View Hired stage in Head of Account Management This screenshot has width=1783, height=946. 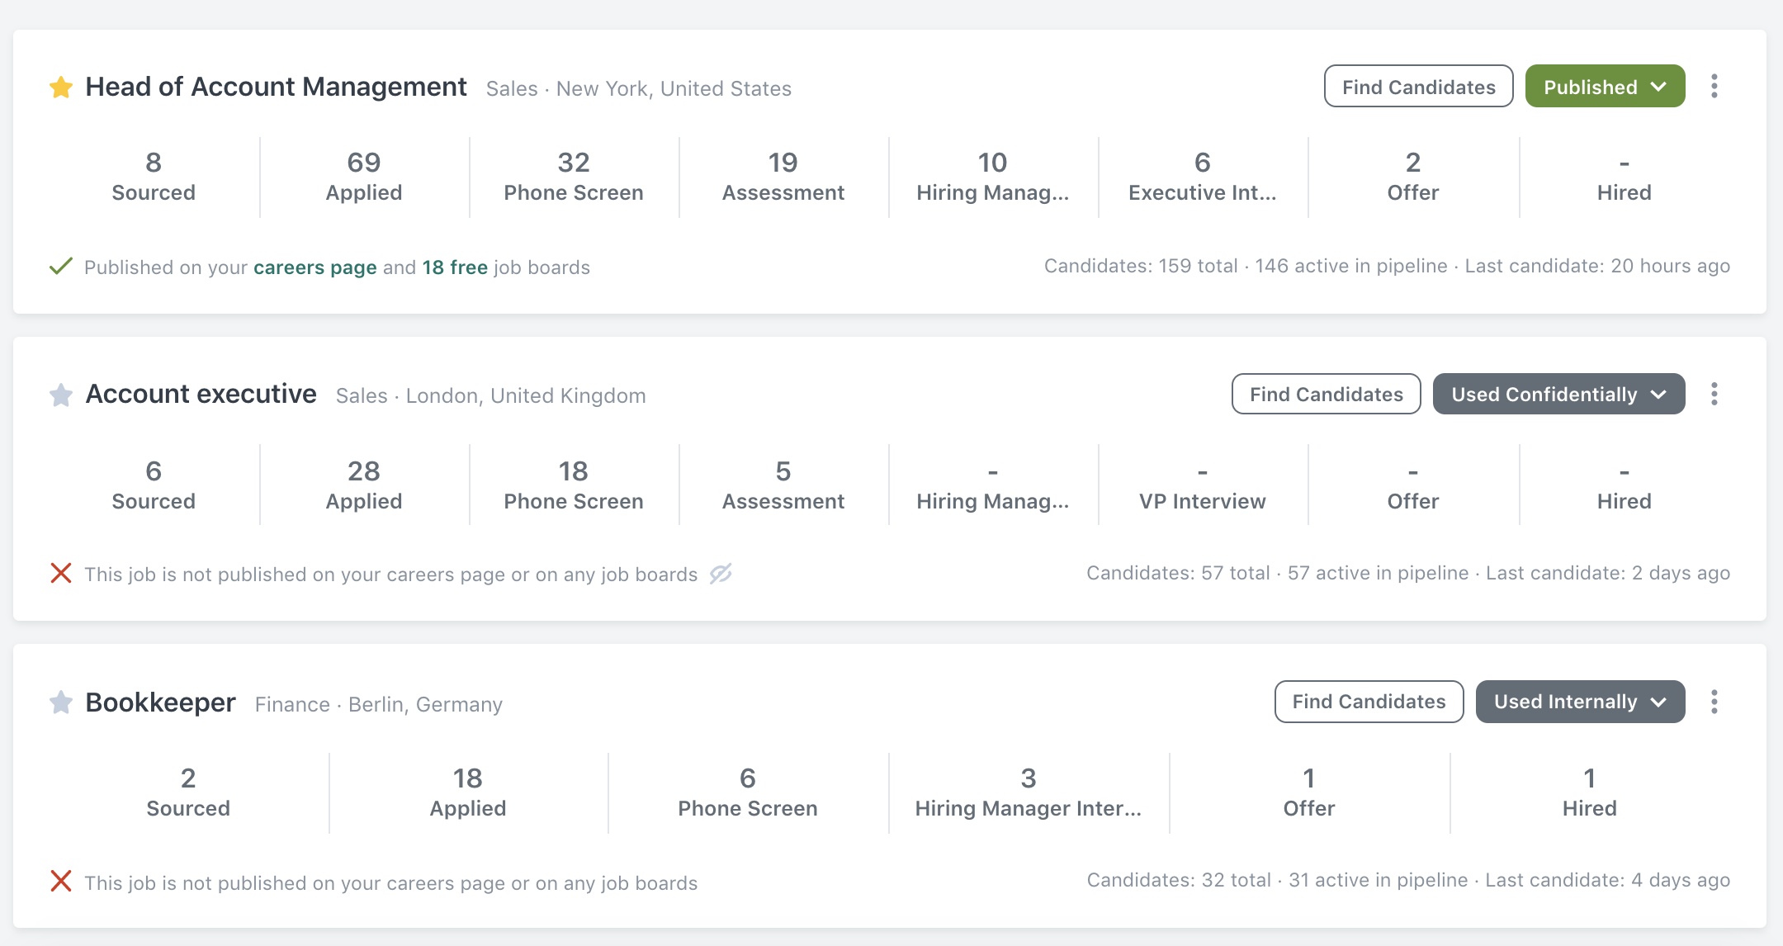click(x=1624, y=177)
